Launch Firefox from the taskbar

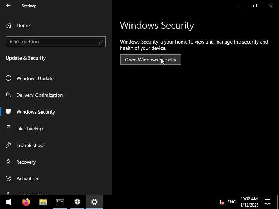pos(26,202)
